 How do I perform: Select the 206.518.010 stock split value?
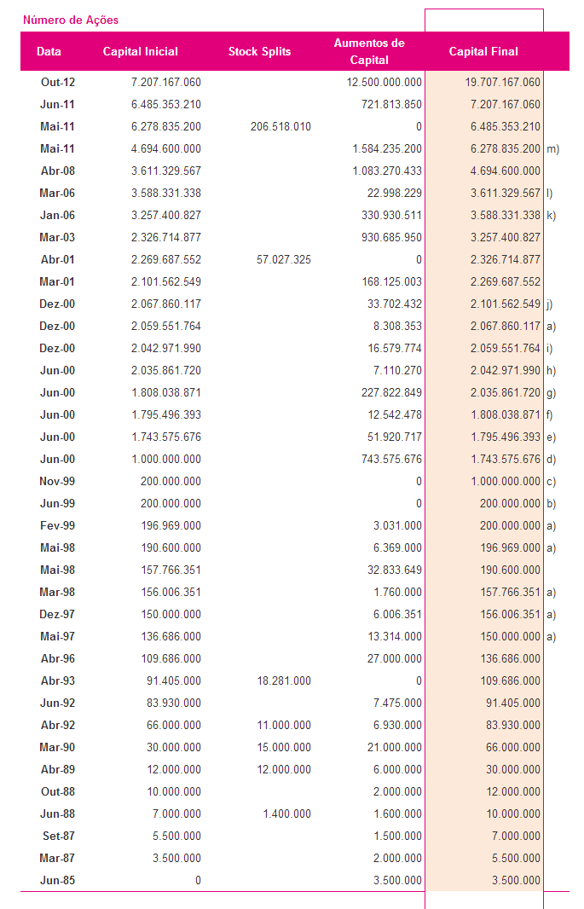tap(280, 127)
